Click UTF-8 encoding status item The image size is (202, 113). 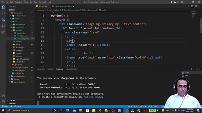(x=150, y=106)
